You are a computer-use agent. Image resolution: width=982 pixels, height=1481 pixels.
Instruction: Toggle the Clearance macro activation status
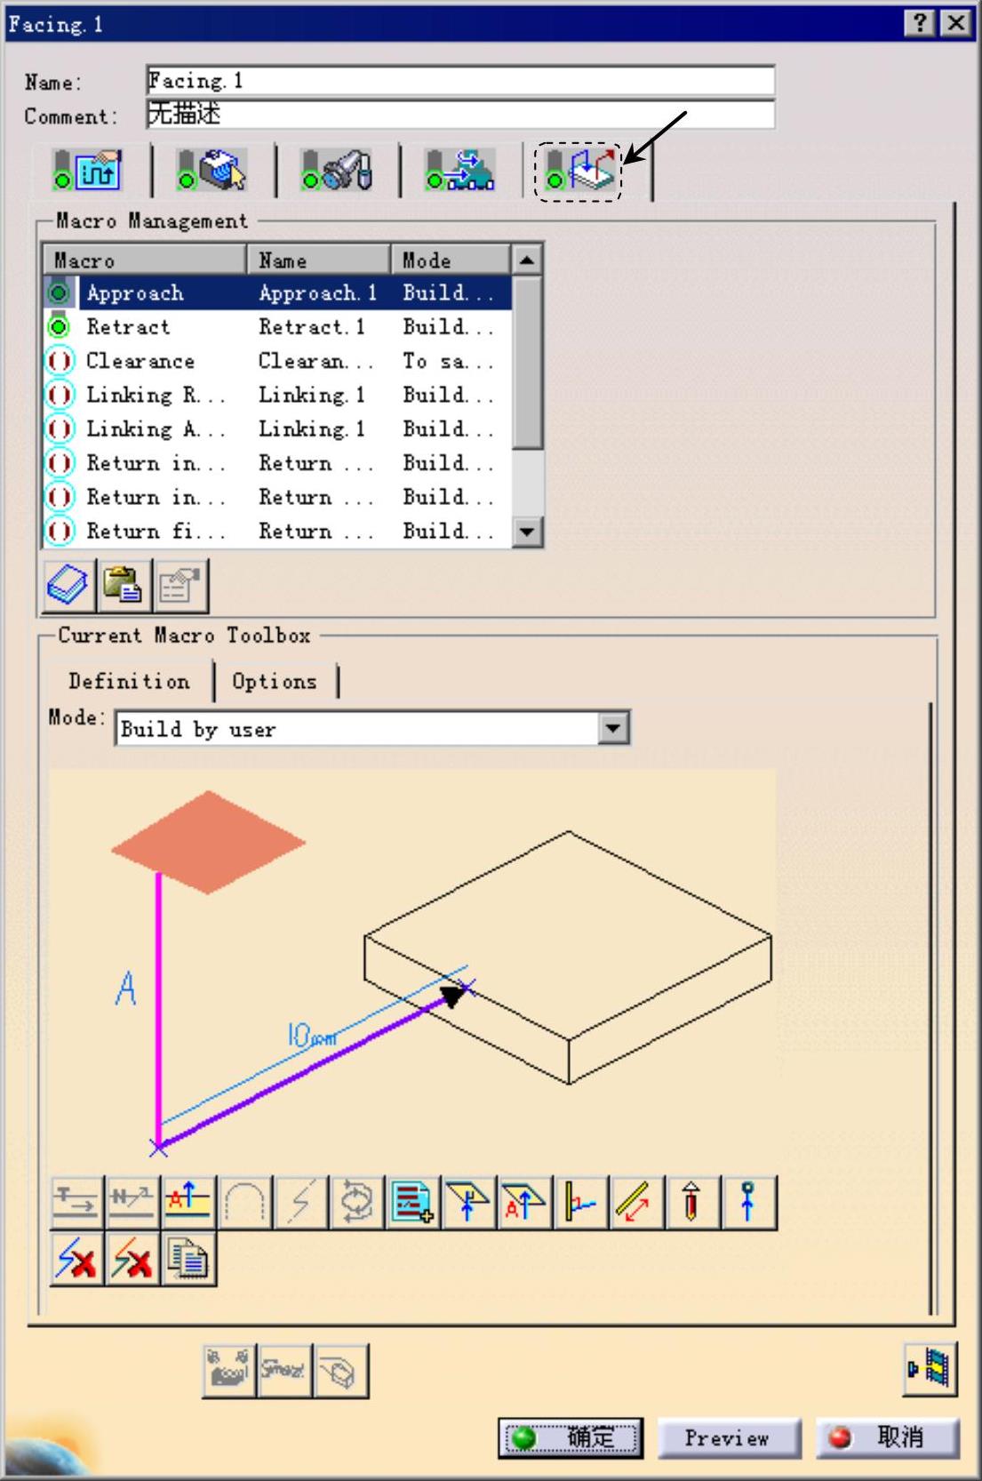coord(60,361)
